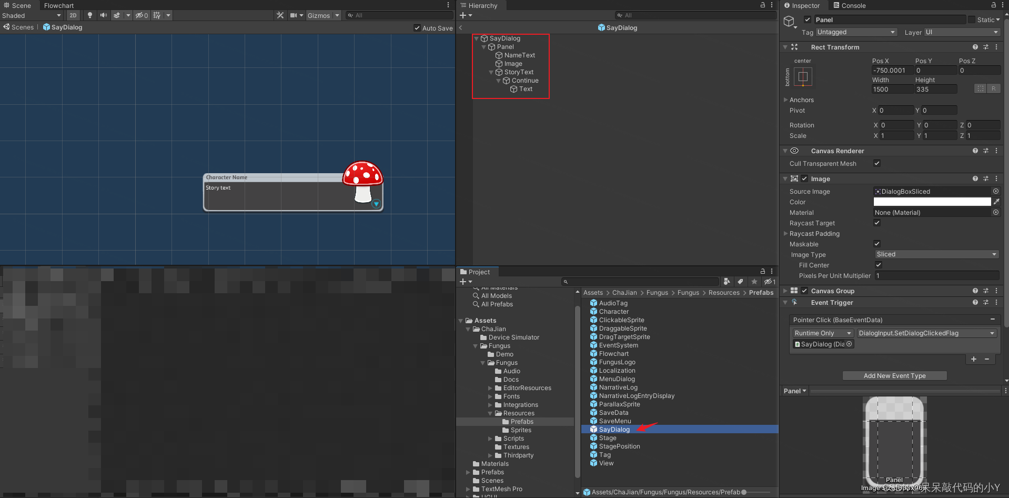This screenshot has width=1009, height=498.
Task: Expand Scripts folder in Project tree
Action: 490,439
